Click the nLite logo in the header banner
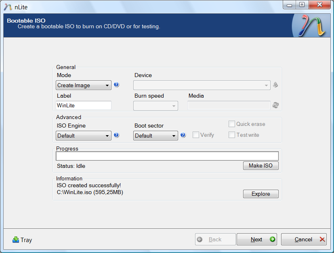Image resolution: width=334 pixels, height=253 pixels. [311, 25]
